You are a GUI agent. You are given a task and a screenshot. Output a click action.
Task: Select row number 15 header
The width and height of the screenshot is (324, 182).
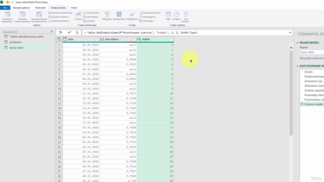59,113
